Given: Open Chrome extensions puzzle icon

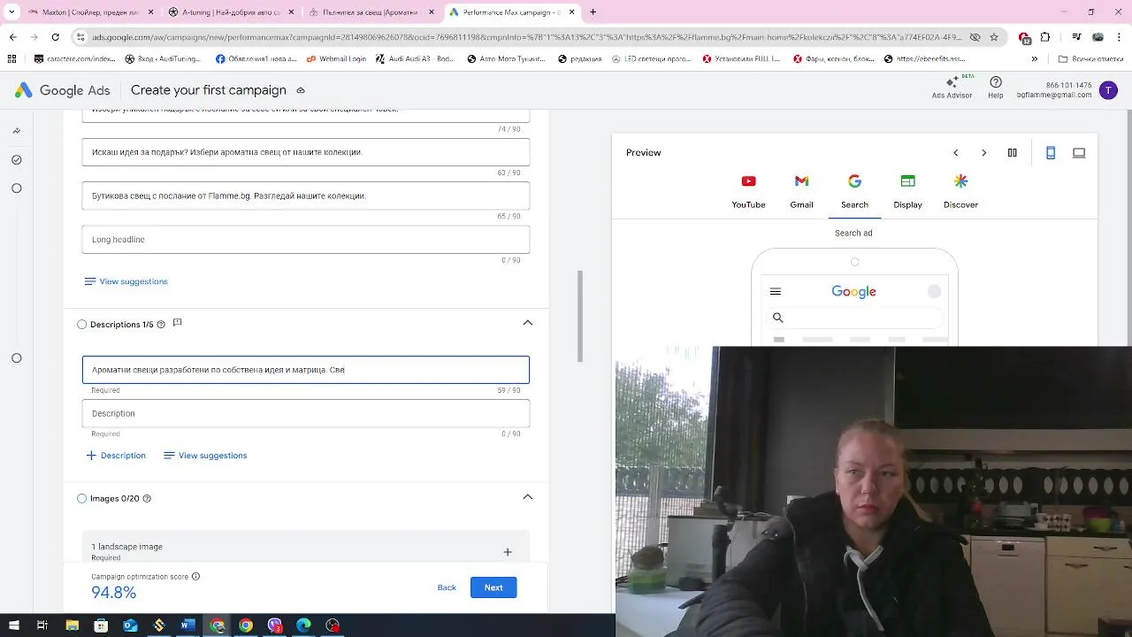Looking at the screenshot, I should tap(1045, 37).
